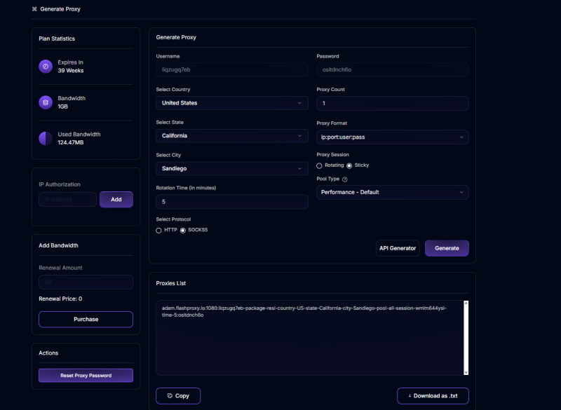Select the SOCKS5 protocol radio button
Screen dimensions: 561x410
tap(183, 231)
